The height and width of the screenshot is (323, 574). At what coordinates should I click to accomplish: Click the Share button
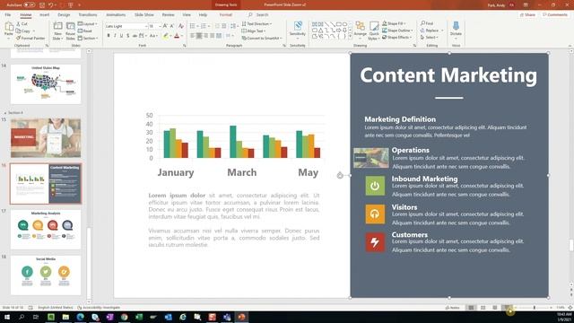coord(527,14)
